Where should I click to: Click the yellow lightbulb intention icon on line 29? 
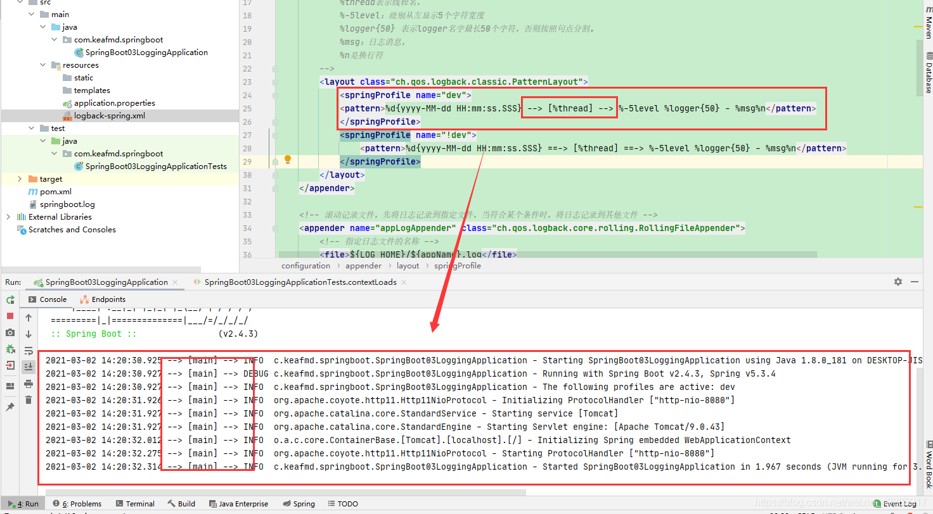point(287,160)
